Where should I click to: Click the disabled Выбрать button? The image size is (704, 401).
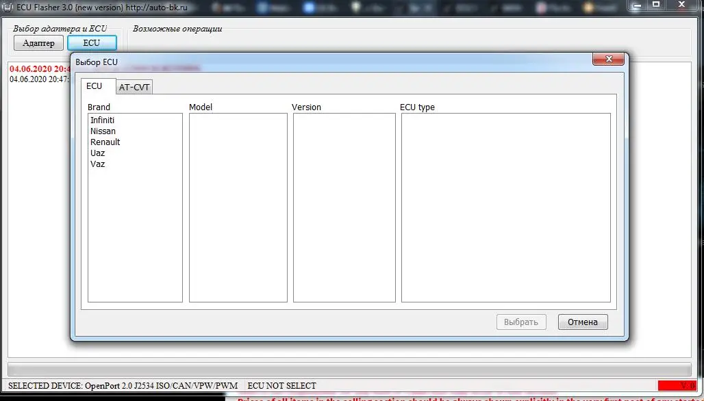[521, 322]
